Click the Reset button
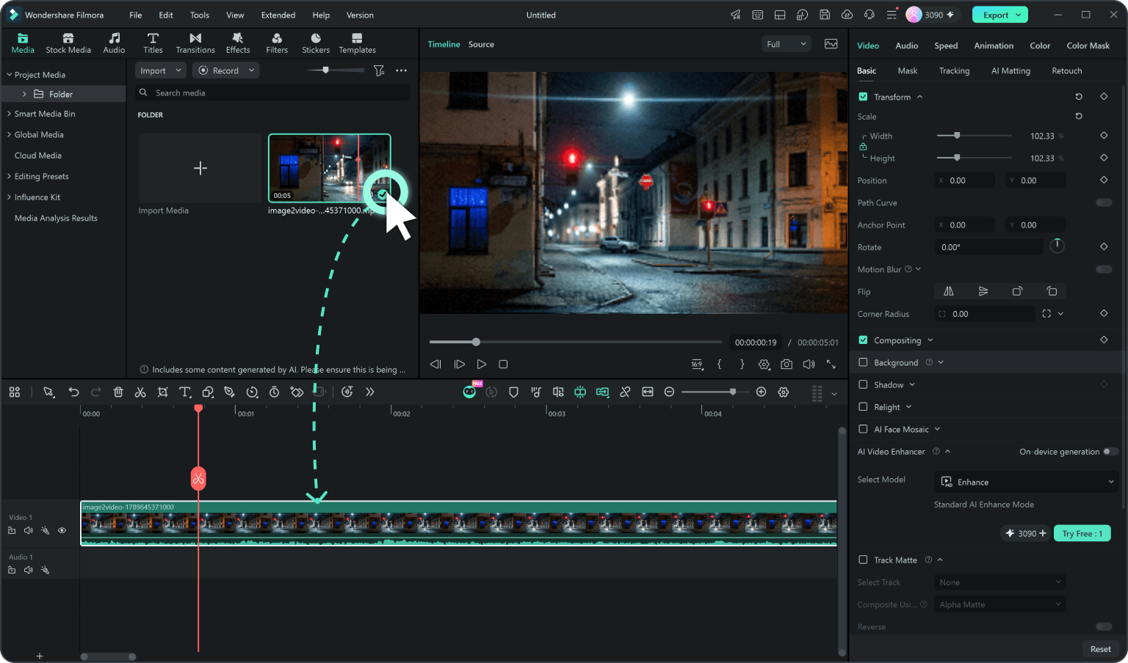The height and width of the screenshot is (663, 1128). click(1100, 649)
